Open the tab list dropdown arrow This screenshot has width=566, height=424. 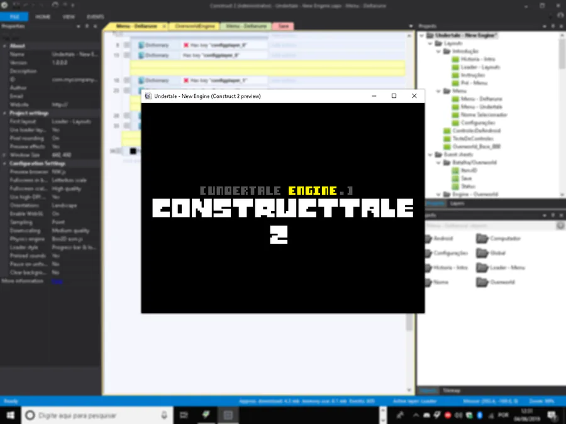(411, 26)
